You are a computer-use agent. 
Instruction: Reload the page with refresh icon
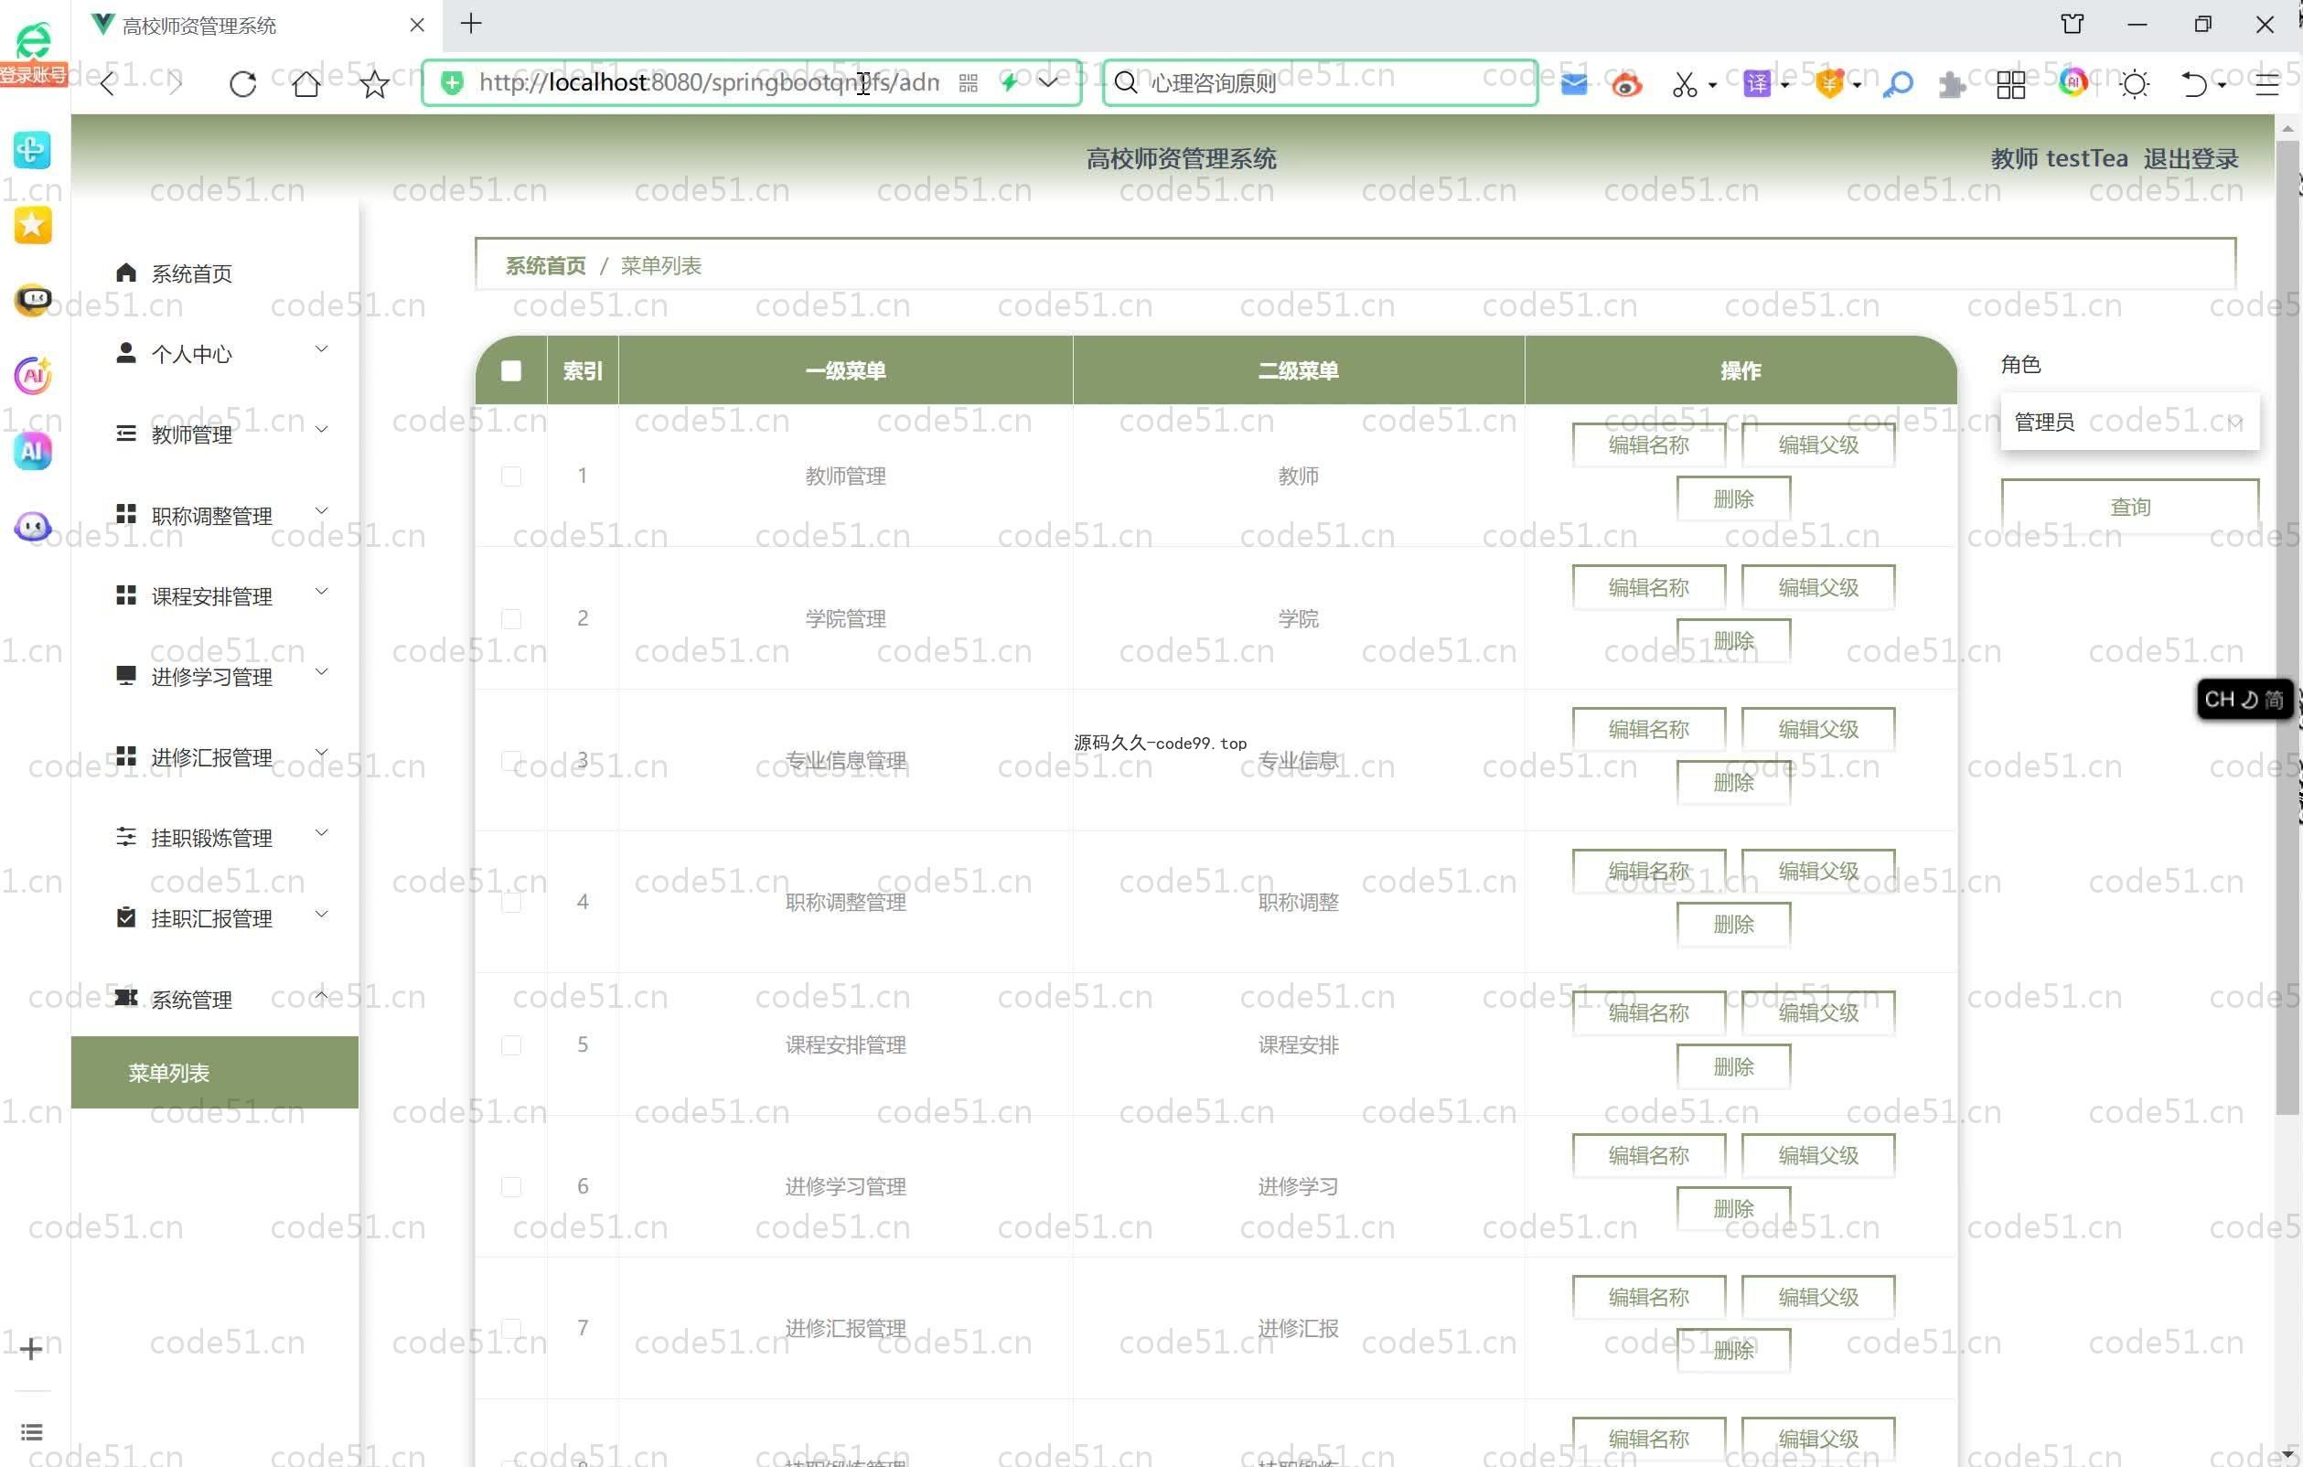[243, 84]
